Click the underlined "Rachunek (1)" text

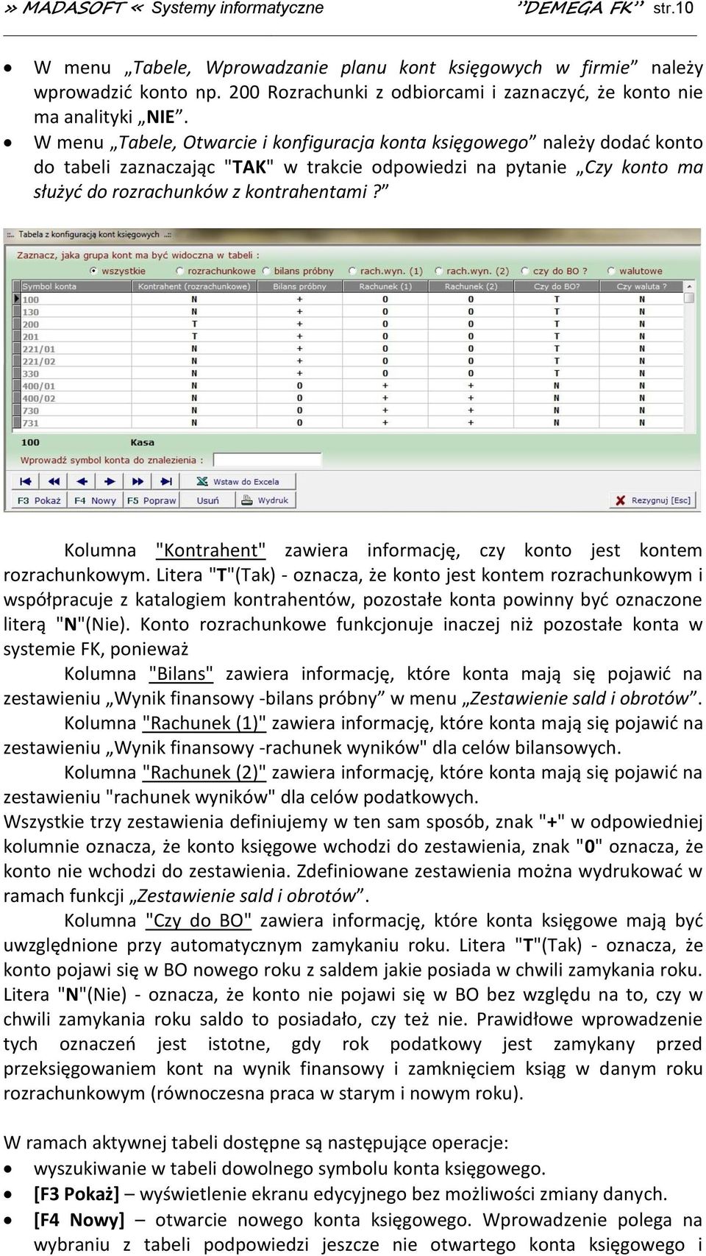pos(204,723)
